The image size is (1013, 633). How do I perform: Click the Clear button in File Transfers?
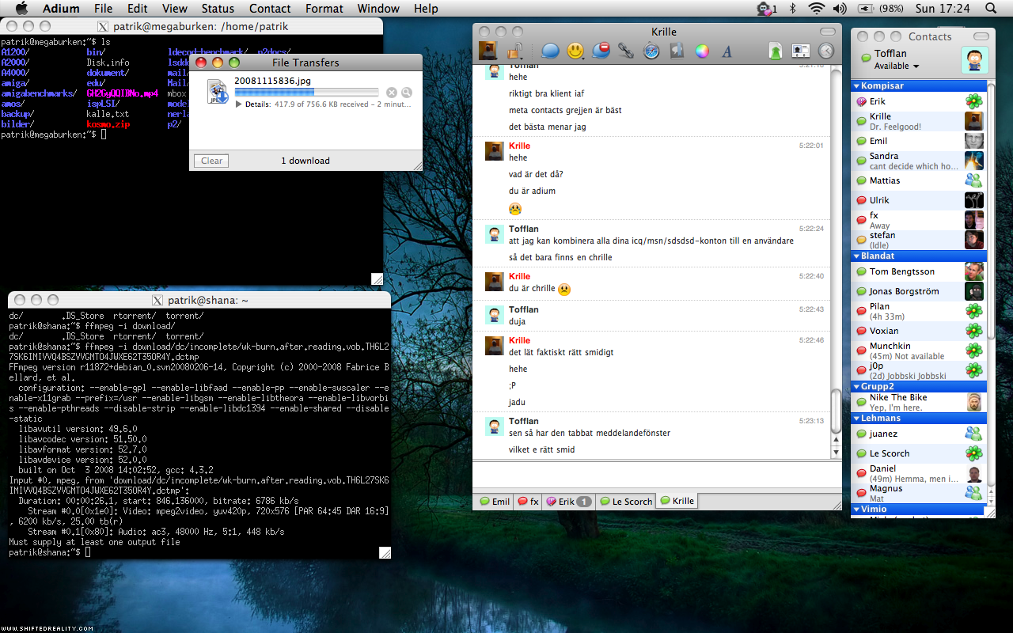211,161
